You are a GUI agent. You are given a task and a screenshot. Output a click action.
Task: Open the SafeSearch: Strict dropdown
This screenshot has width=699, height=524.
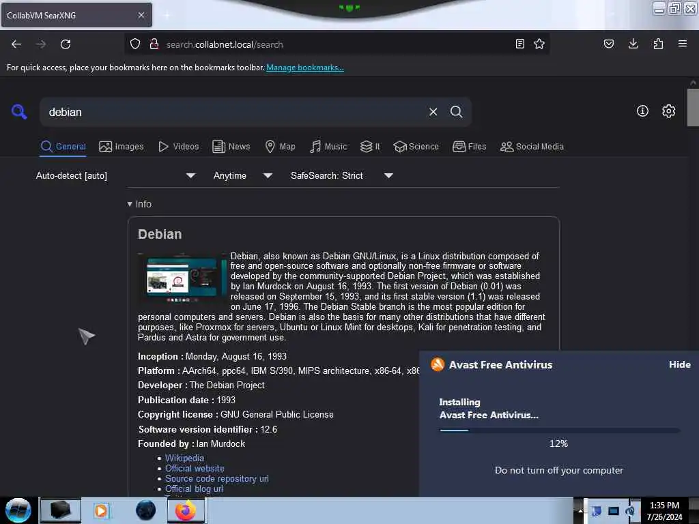(341, 175)
